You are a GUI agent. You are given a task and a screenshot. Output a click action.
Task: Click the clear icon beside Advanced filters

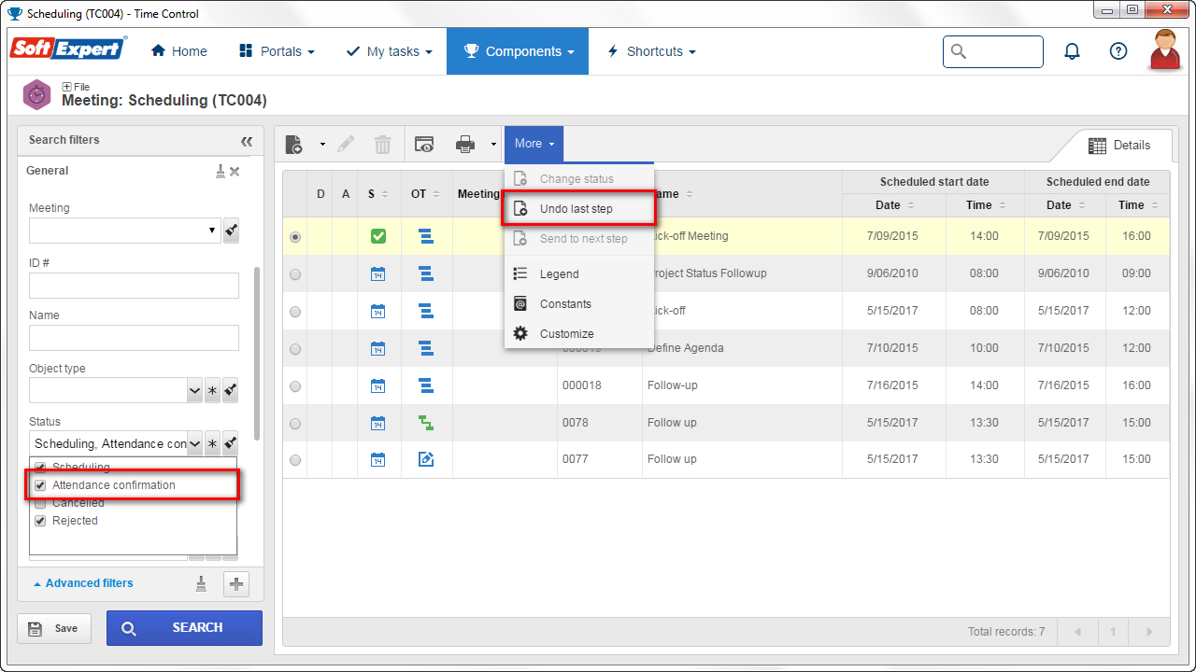pyautogui.click(x=201, y=583)
